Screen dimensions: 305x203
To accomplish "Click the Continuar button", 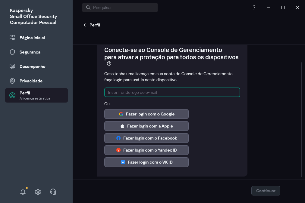I will (266, 191).
